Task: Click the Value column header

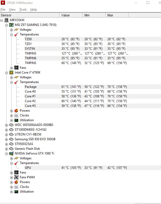Action: click(71, 15)
